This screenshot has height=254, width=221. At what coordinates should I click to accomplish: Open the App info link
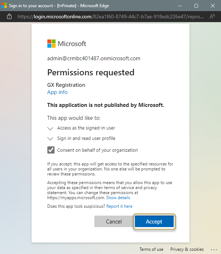pos(57,92)
